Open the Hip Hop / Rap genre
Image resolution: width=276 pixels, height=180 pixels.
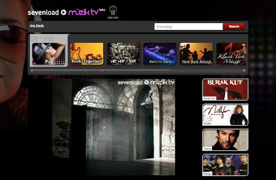pos(123,54)
